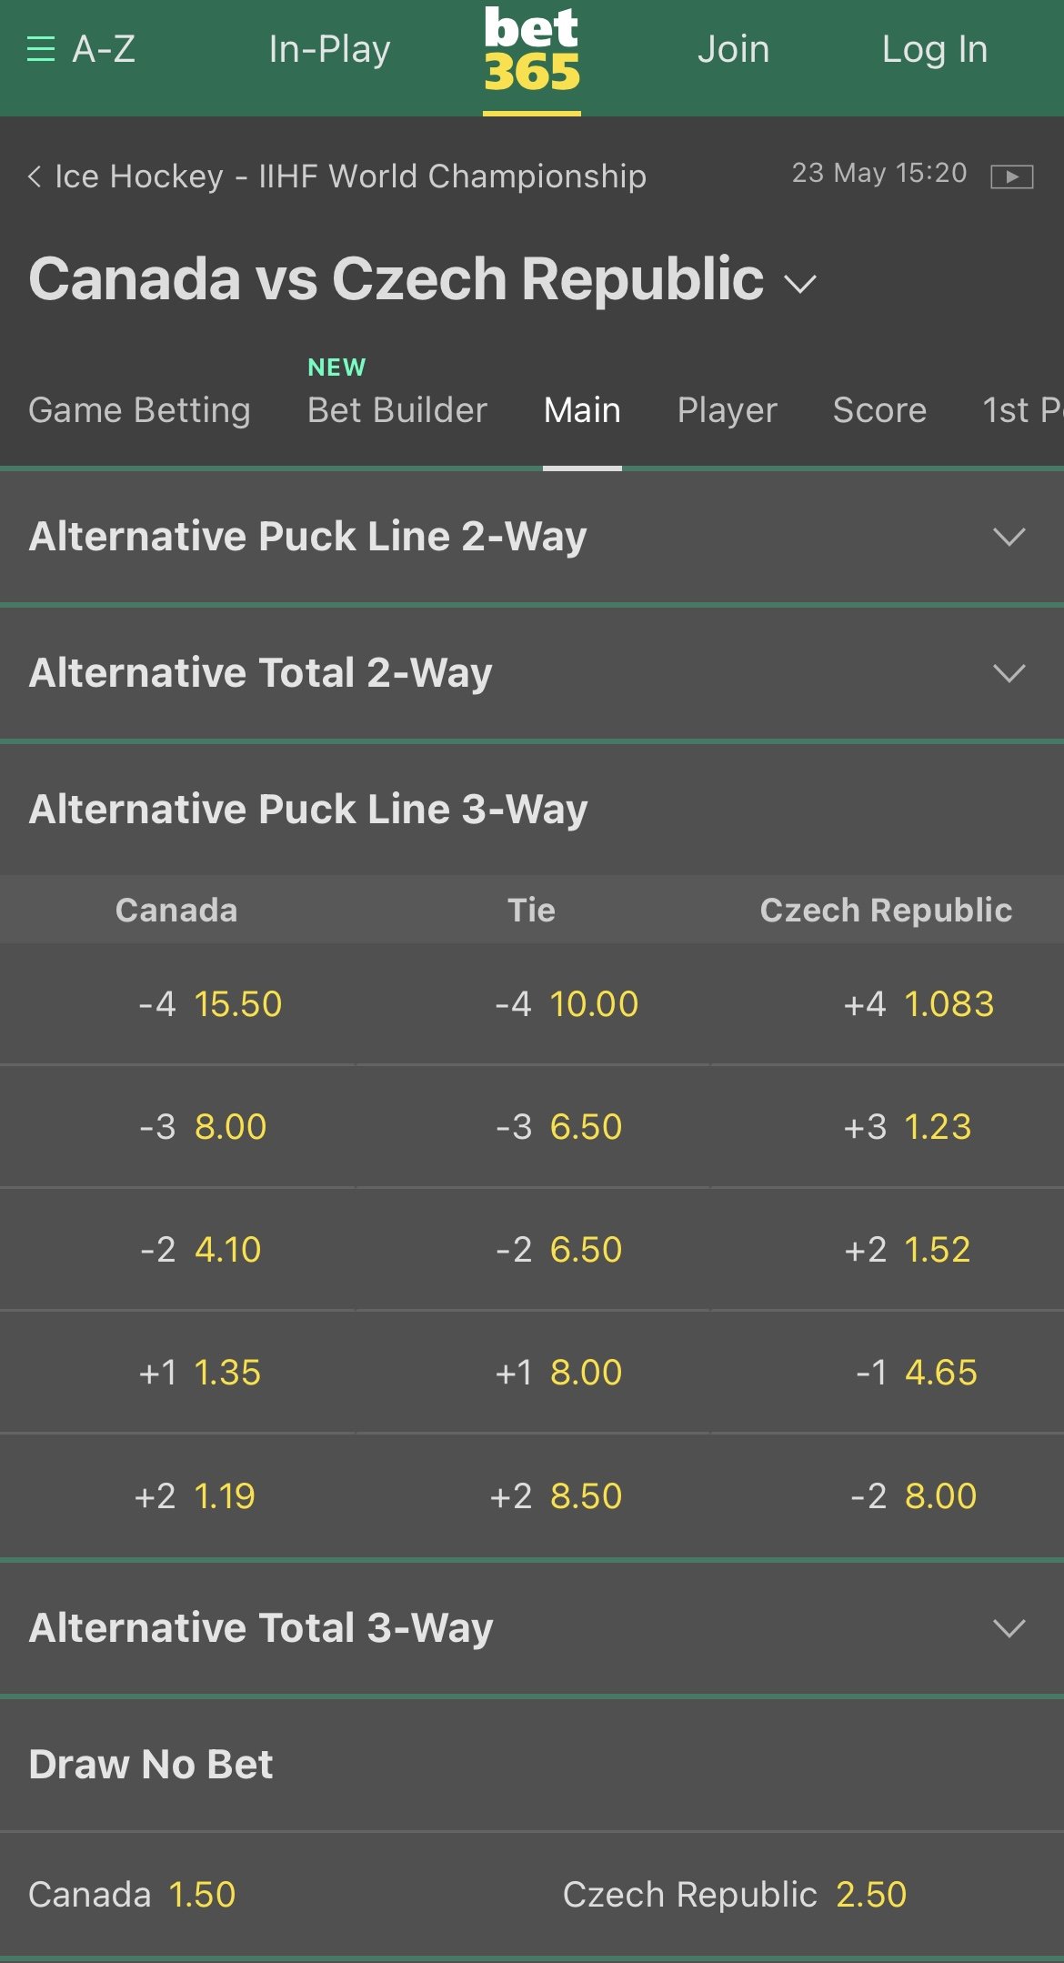Select Czech Republic +2 at 1.52

887,1250
